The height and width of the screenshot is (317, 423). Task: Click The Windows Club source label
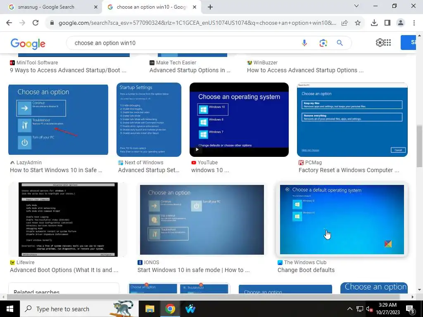tap(305, 262)
